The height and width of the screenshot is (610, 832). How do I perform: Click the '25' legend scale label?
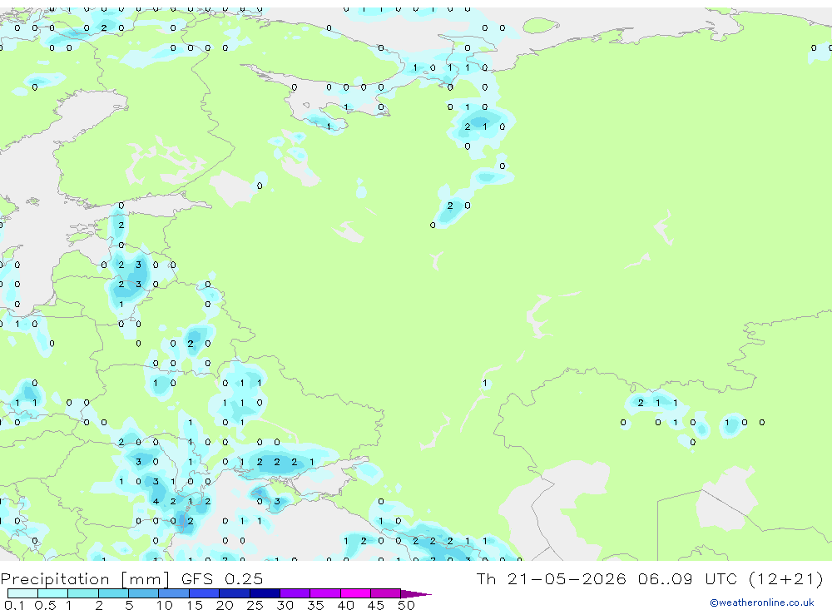tap(255, 605)
